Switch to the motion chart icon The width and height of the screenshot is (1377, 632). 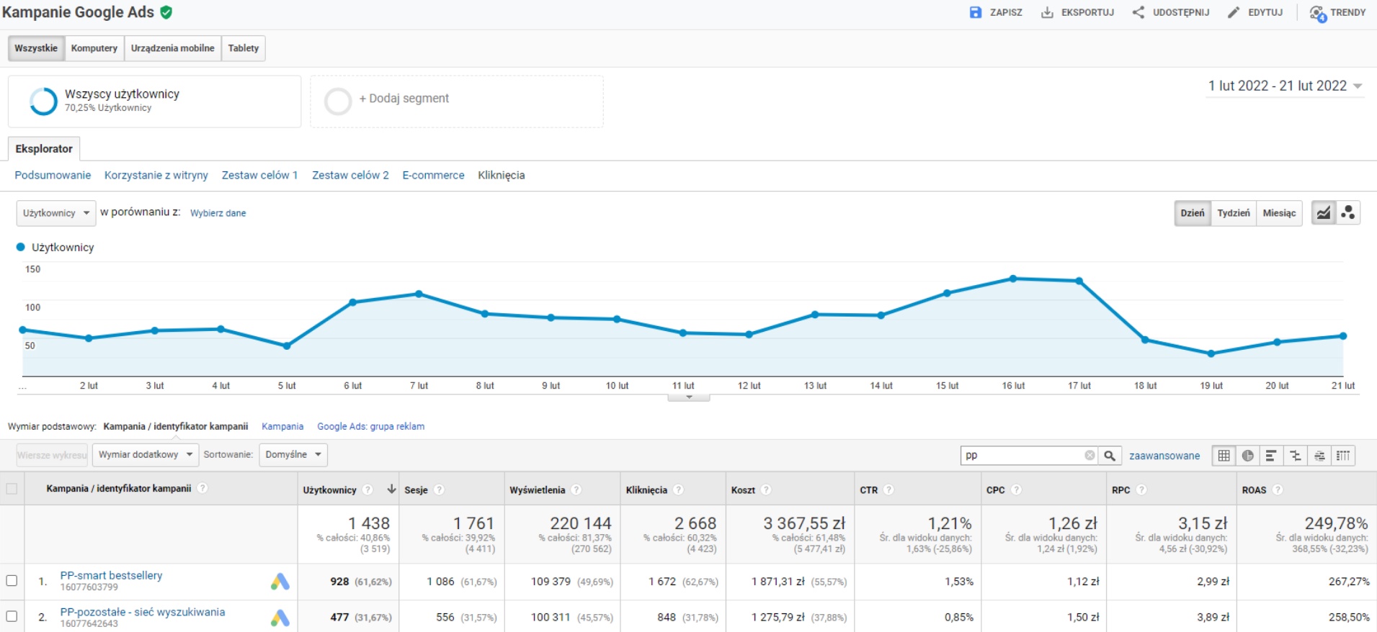[x=1348, y=213]
